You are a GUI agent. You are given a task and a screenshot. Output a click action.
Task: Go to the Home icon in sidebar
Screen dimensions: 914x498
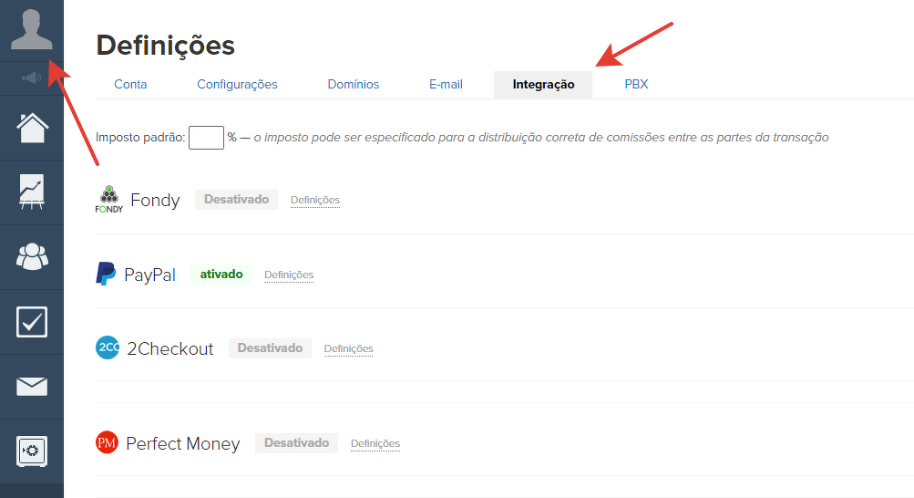pos(32,127)
